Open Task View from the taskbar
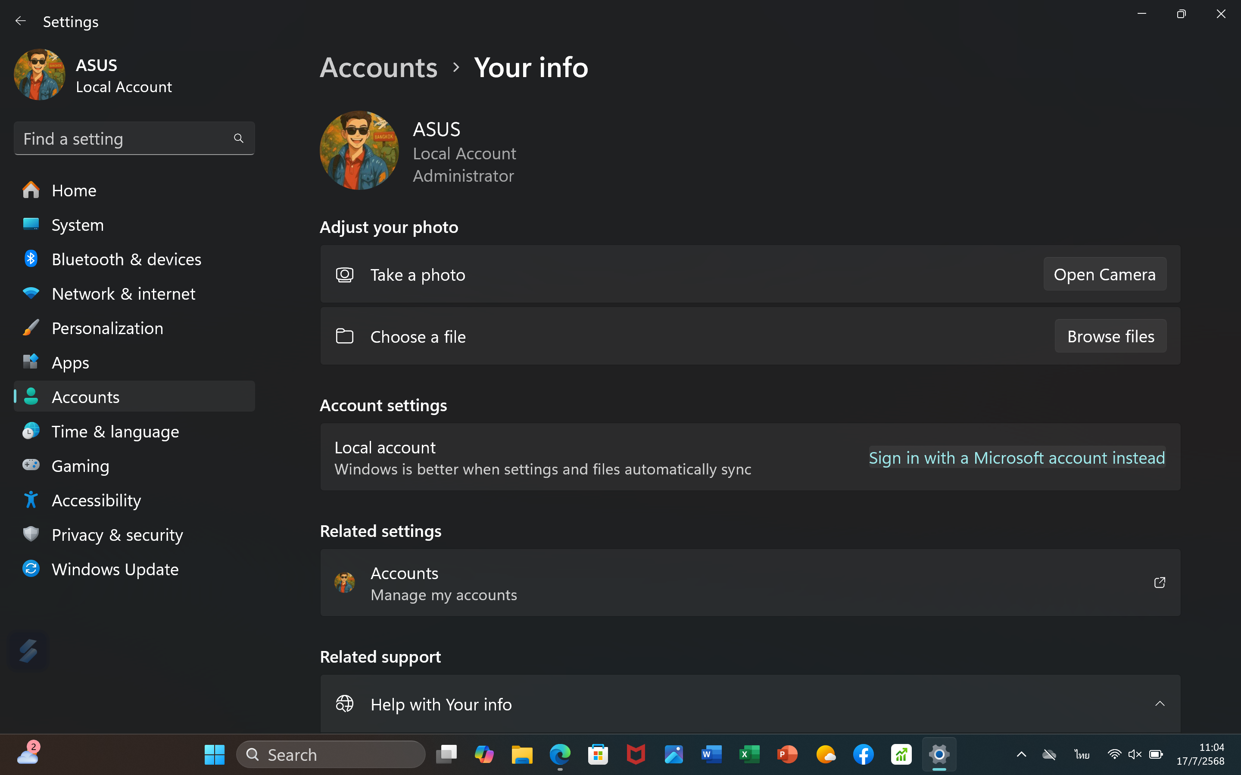The height and width of the screenshot is (775, 1241). pos(446,754)
